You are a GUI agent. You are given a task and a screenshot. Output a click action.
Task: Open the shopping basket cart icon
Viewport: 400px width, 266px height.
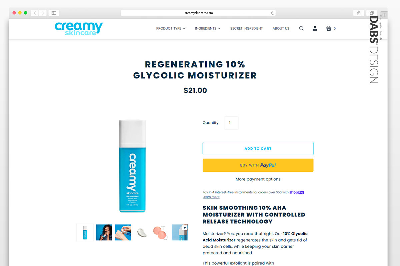point(329,29)
